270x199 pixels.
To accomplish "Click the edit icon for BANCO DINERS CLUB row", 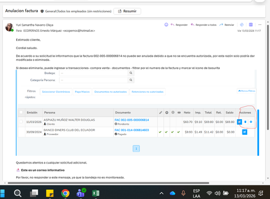I will (x=245, y=132).
